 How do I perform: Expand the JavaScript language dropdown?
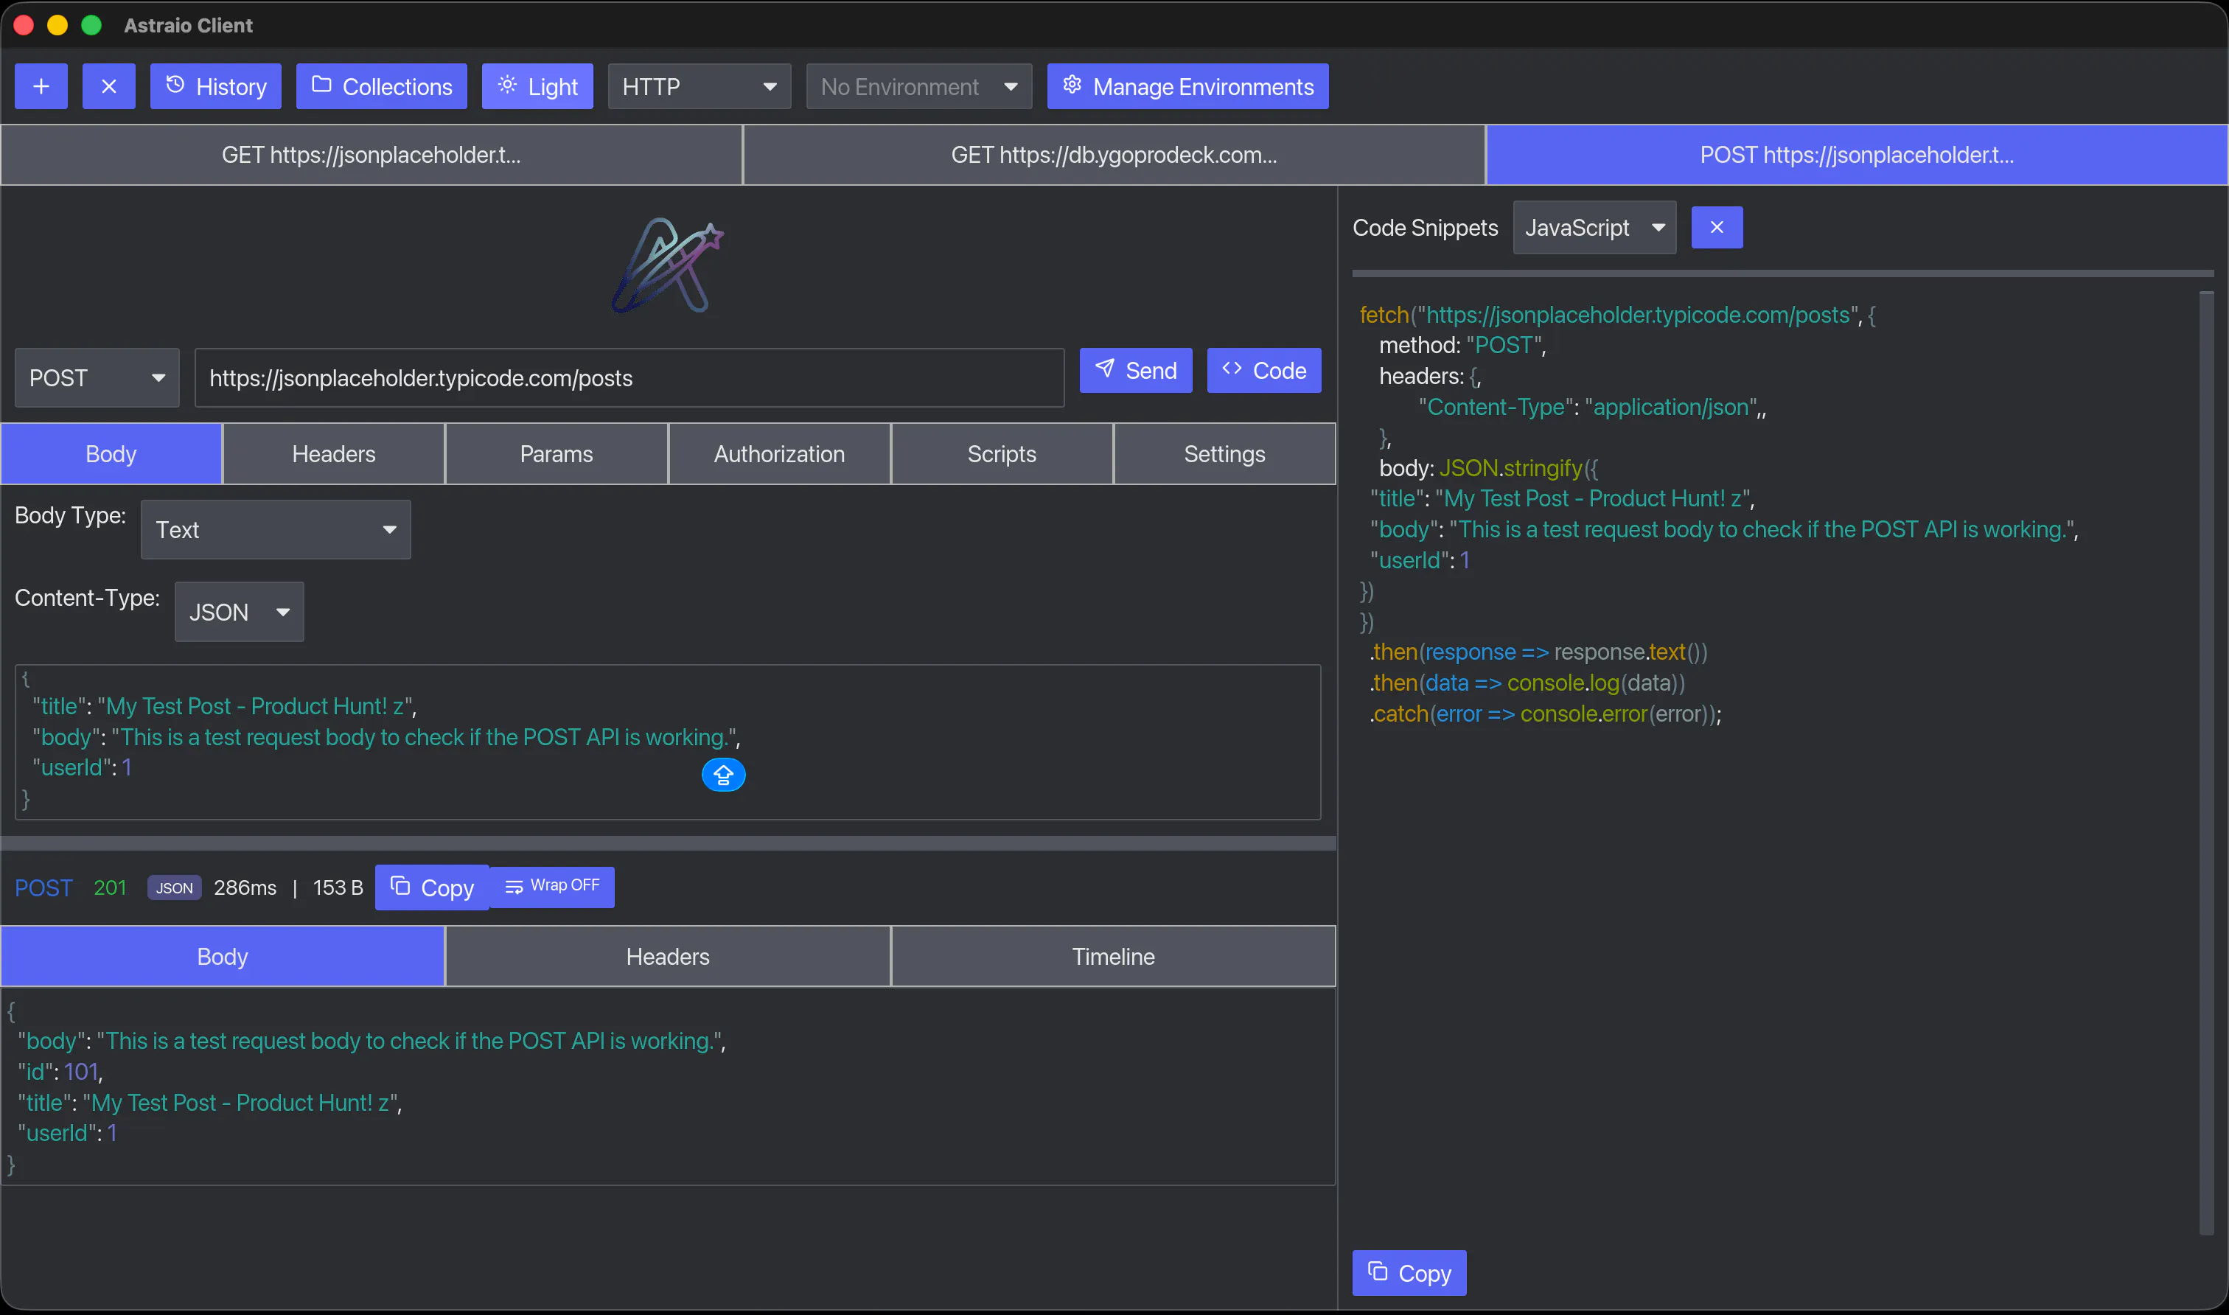[1594, 228]
